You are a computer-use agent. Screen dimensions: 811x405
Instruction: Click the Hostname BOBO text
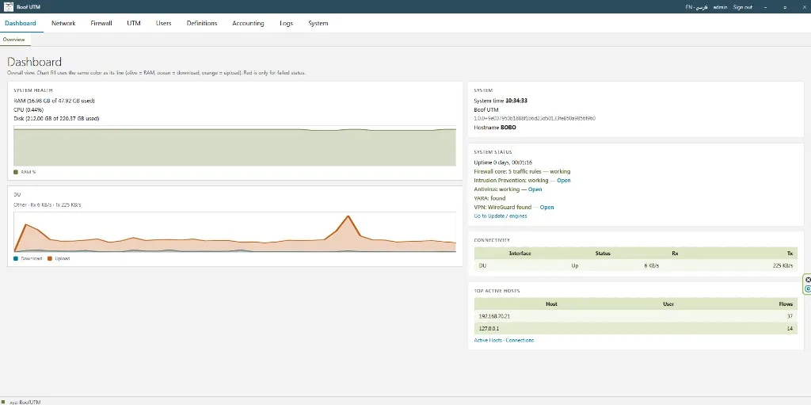[495, 127]
